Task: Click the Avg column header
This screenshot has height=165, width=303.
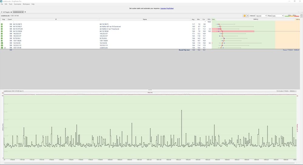Action: click(193, 19)
